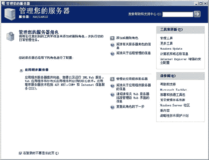Open Internet Explorer 增强的安全配置 link
The height and width of the screenshot is (160, 209).
click(181, 61)
